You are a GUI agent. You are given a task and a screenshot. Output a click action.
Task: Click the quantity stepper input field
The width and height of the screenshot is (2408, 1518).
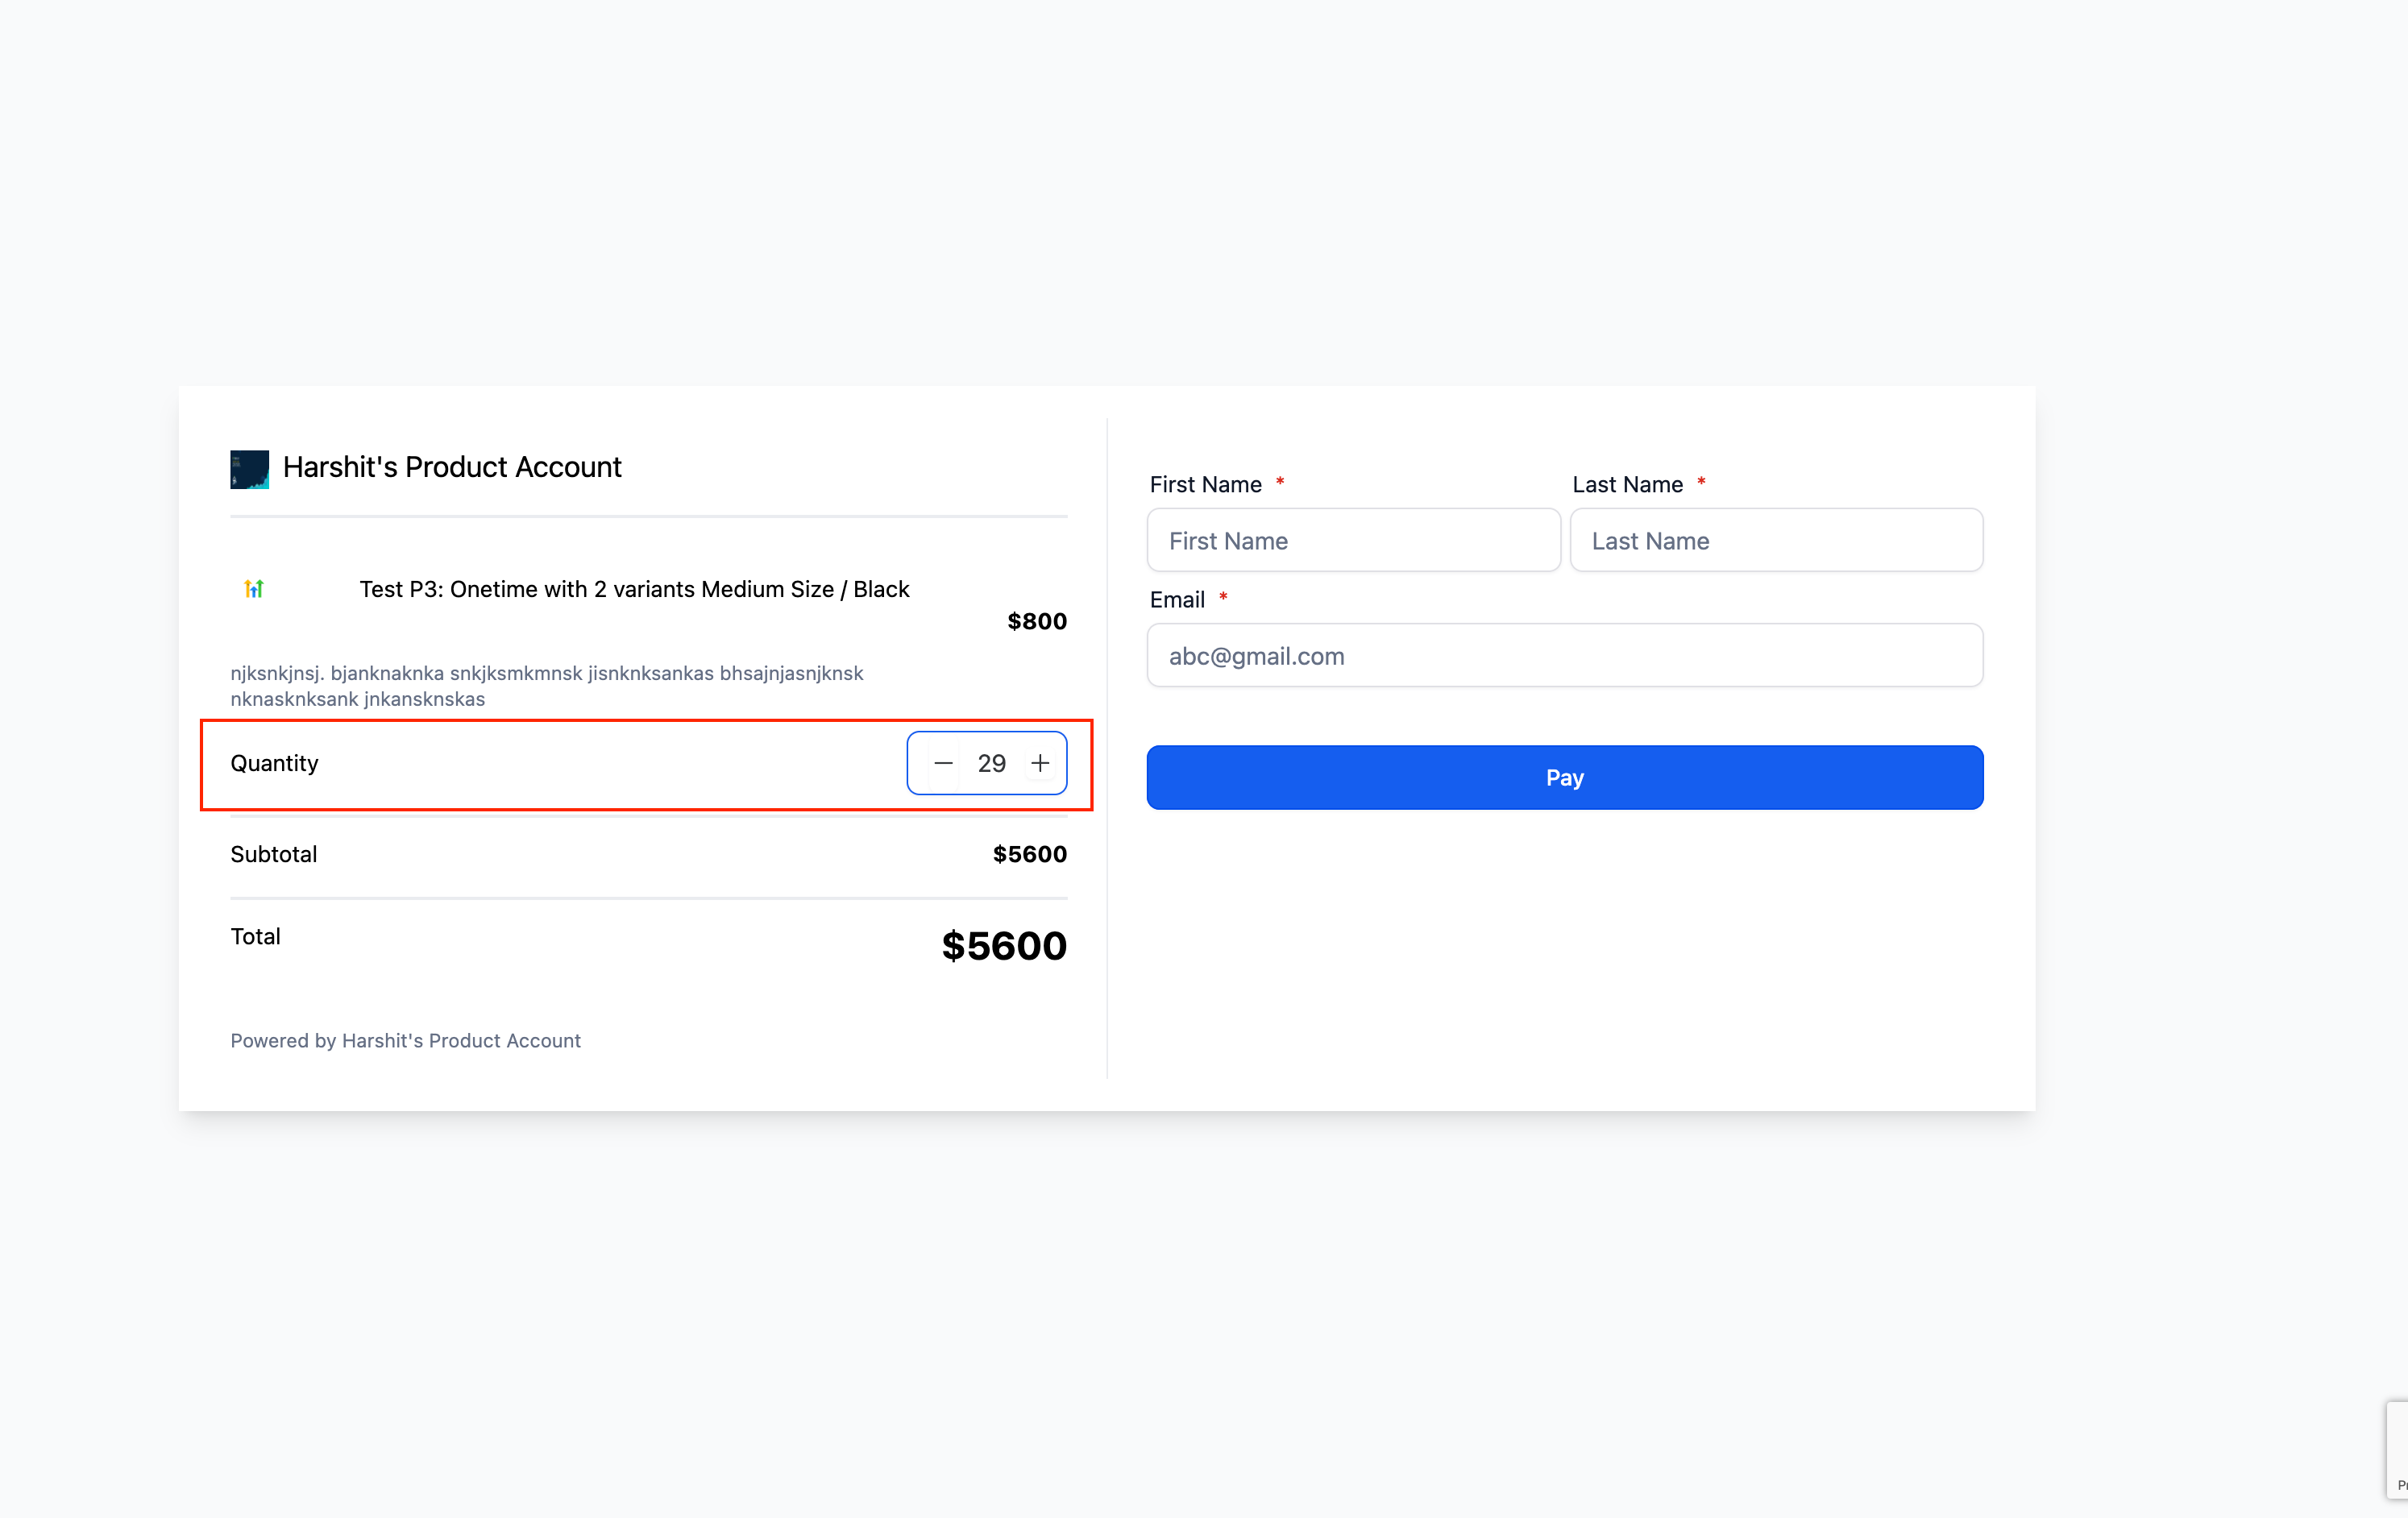(988, 762)
